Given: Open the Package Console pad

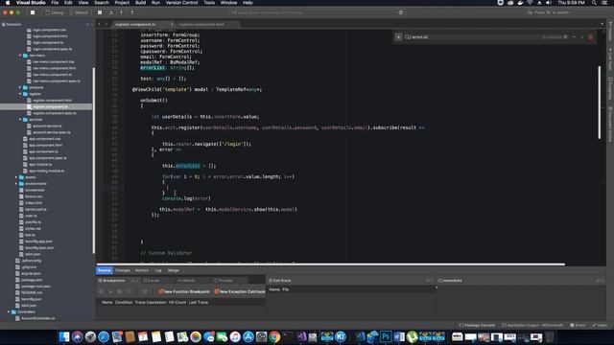Looking at the screenshot, I should coord(478,326).
